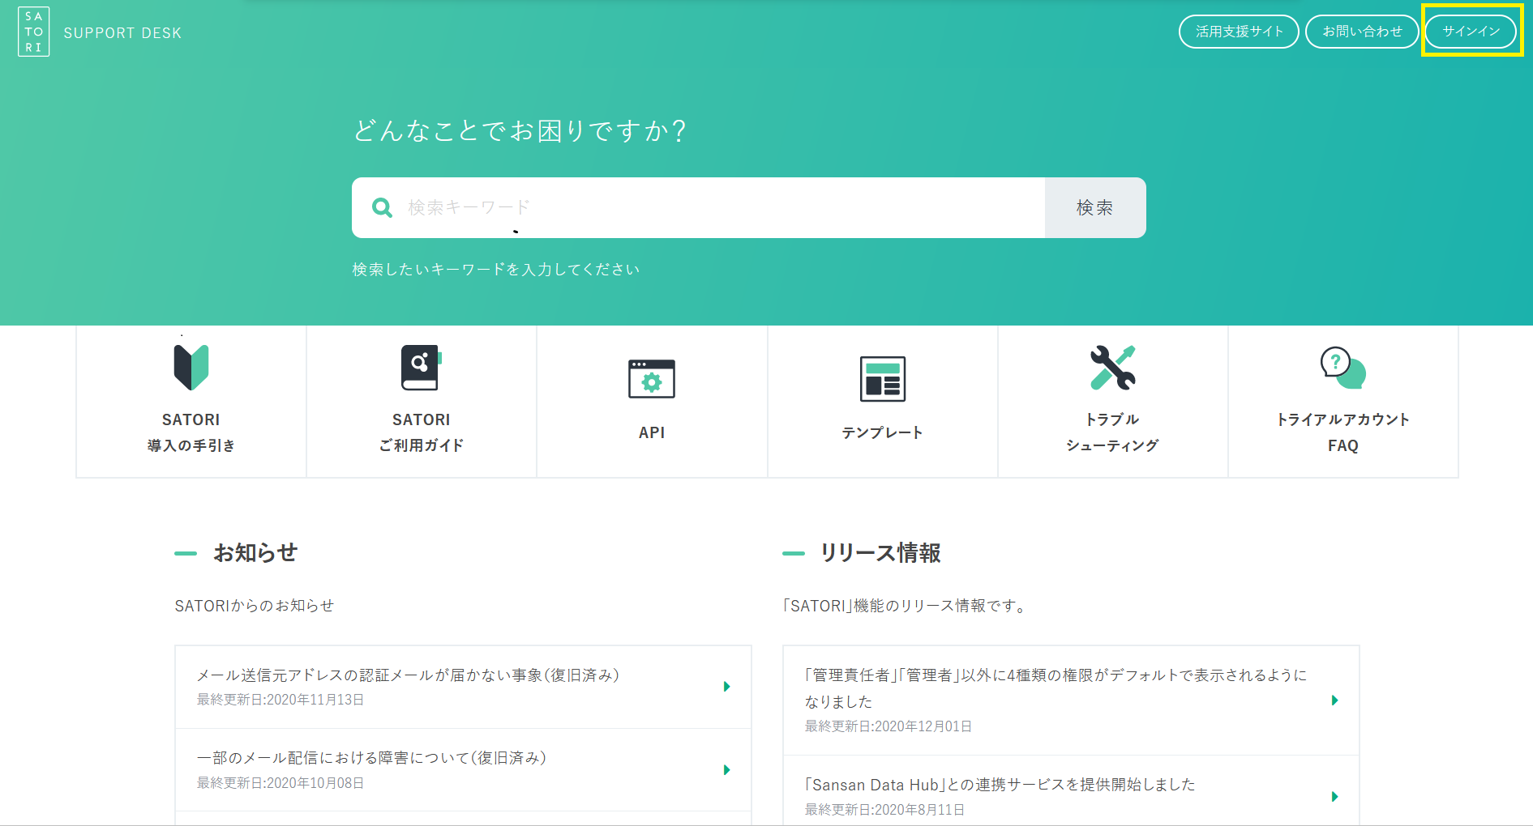Focus the 検索キーワード search input field
Image resolution: width=1533 pixels, height=826 pixels.
[x=713, y=208]
